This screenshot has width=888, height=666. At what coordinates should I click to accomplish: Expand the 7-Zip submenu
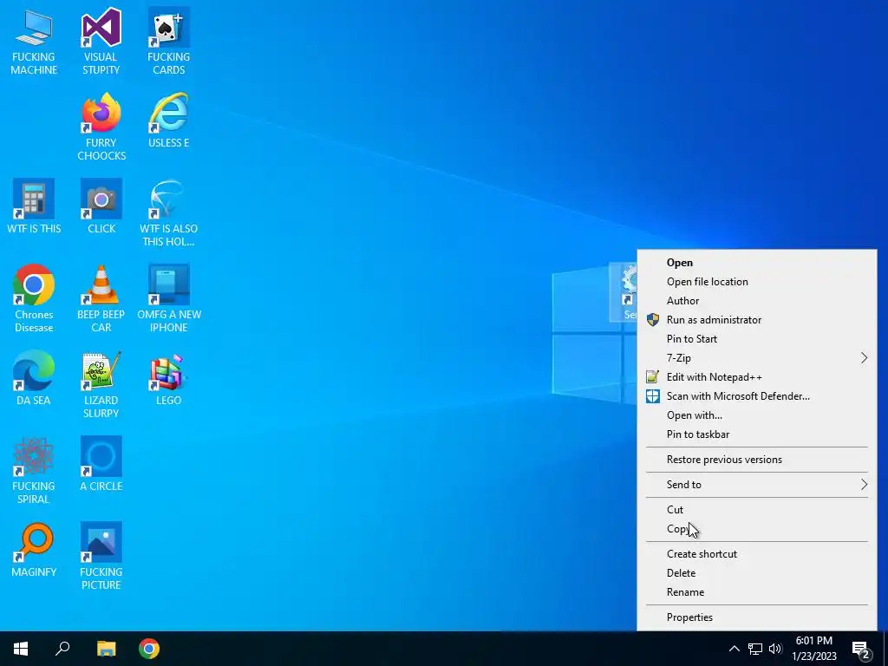tap(756, 358)
